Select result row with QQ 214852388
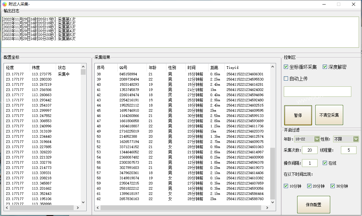362x216 pixels. coord(182,136)
